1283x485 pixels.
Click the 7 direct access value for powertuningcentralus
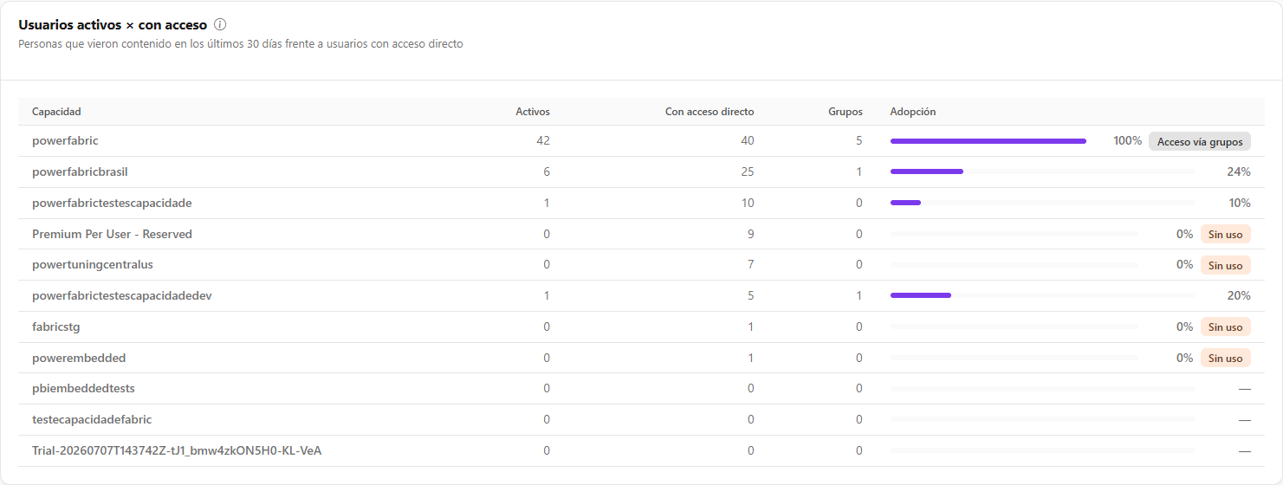[750, 264]
